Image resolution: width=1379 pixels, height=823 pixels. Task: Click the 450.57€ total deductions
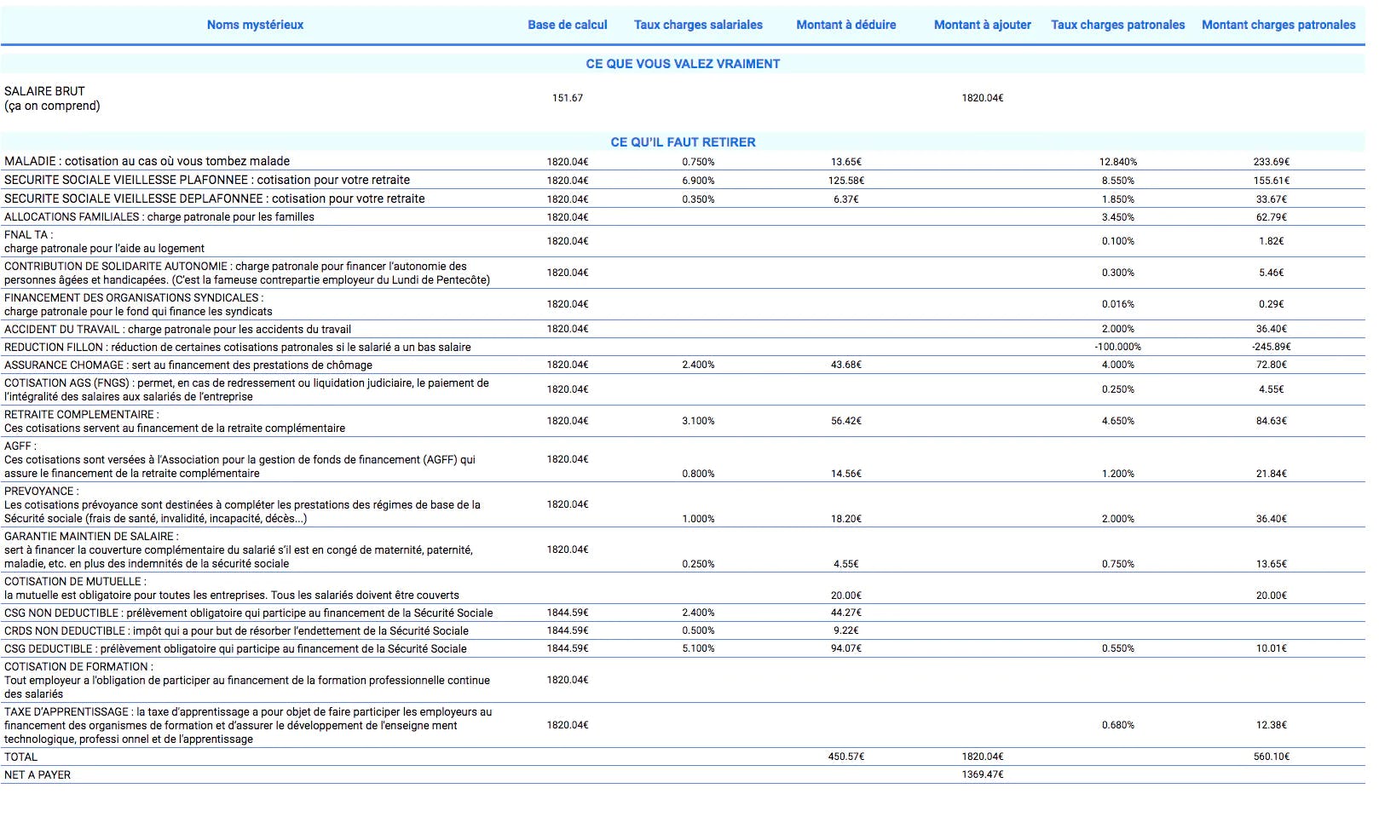coord(846,757)
